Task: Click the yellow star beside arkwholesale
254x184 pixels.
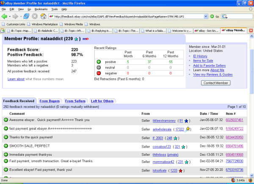Action: [x=188, y=129]
